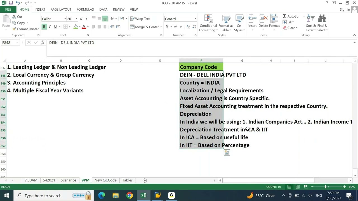Image resolution: width=358 pixels, height=201 pixels.
Task: Open the font color dropdown arrow
Action: 88,27
